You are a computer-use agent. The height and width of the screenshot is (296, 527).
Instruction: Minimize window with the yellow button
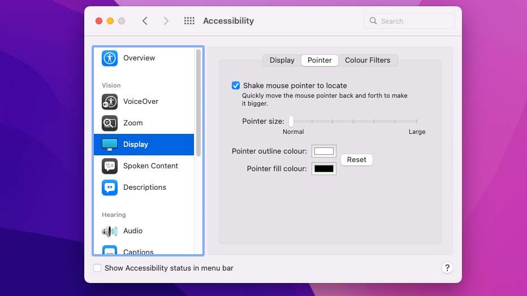click(x=110, y=21)
